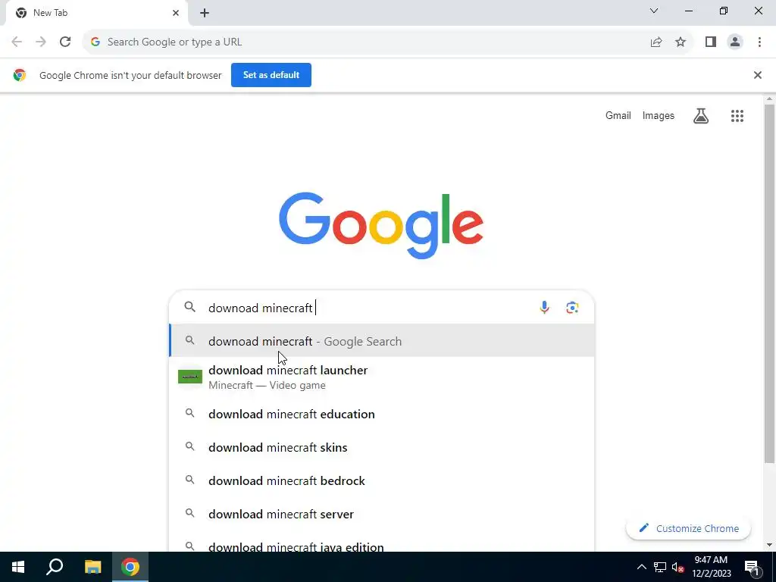Open a new tab with plus button

pos(205,13)
